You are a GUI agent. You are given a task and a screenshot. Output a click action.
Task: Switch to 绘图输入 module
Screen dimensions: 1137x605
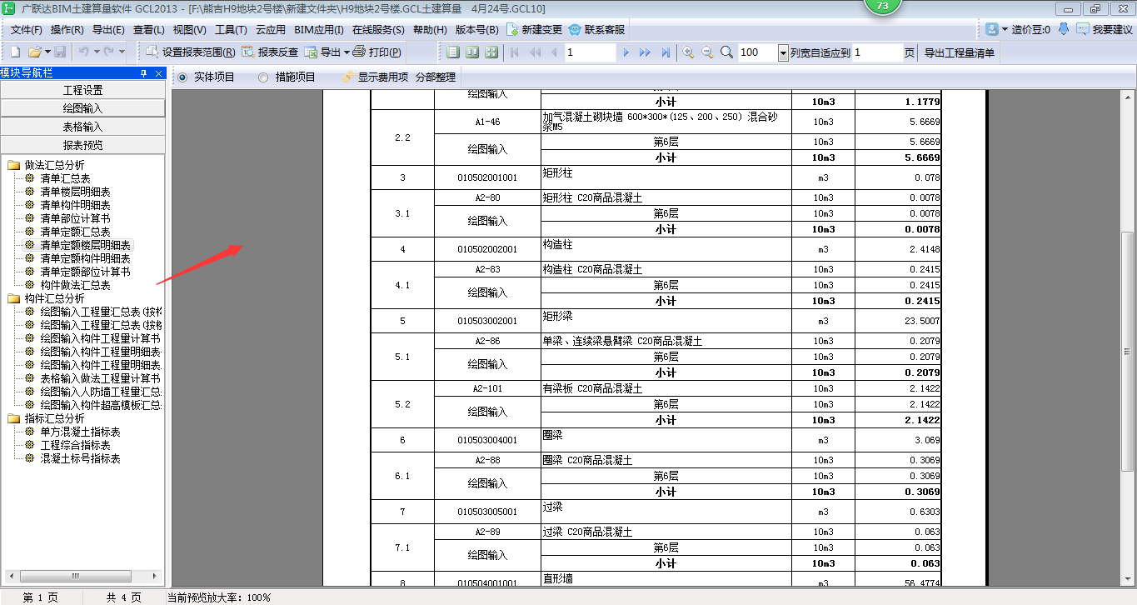click(83, 108)
